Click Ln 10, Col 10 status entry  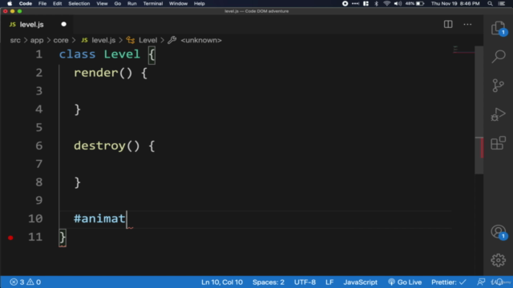click(x=222, y=282)
